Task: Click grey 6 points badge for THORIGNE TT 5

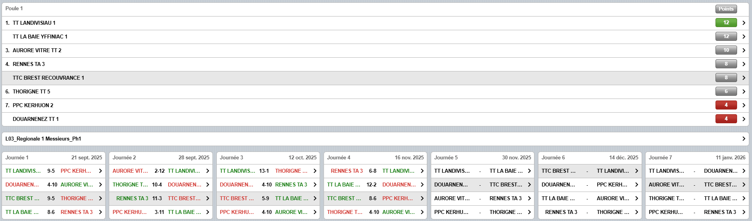Action: (x=726, y=91)
